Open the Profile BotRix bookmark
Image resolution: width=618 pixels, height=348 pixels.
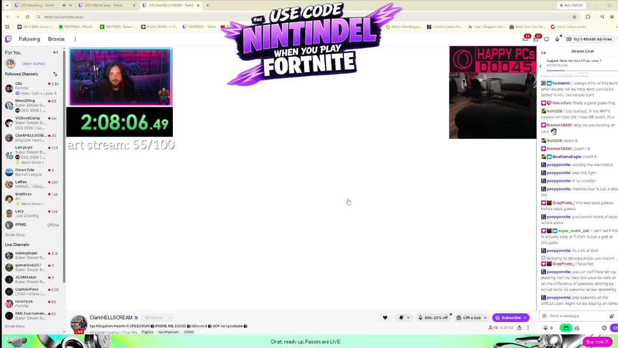click(x=160, y=27)
